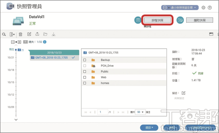Screen dimensions: 219x133
Task: Click the take snapshot camera icon
Action: [x=180, y=20]
